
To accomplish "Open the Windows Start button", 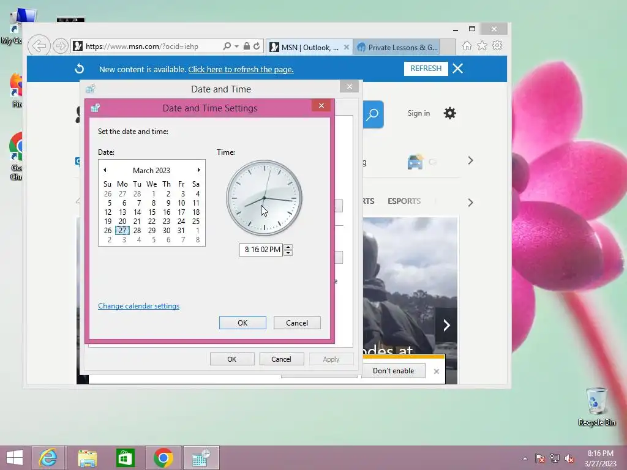I will tap(15, 458).
